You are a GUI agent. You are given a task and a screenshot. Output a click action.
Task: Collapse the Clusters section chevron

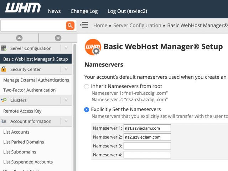66,100
